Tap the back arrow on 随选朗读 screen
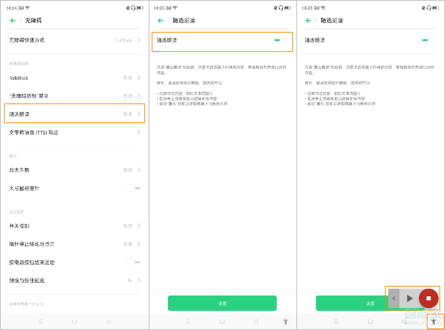Image resolution: width=445 pixels, height=330 pixels. [x=160, y=21]
